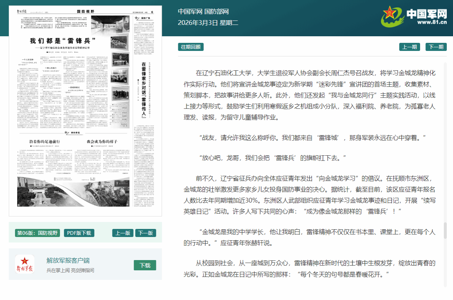
Task: Select the 第06版:国防视野 page label
Action: pos(37,233)
